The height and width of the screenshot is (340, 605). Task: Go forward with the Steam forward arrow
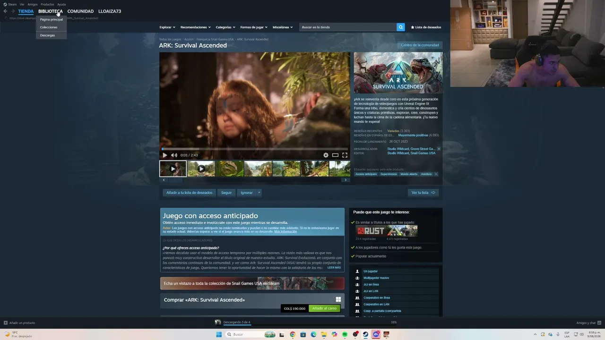coord(13,11)
